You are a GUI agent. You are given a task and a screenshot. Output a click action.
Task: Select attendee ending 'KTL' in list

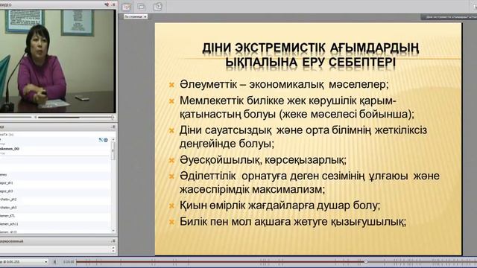[x=7, y=216]
